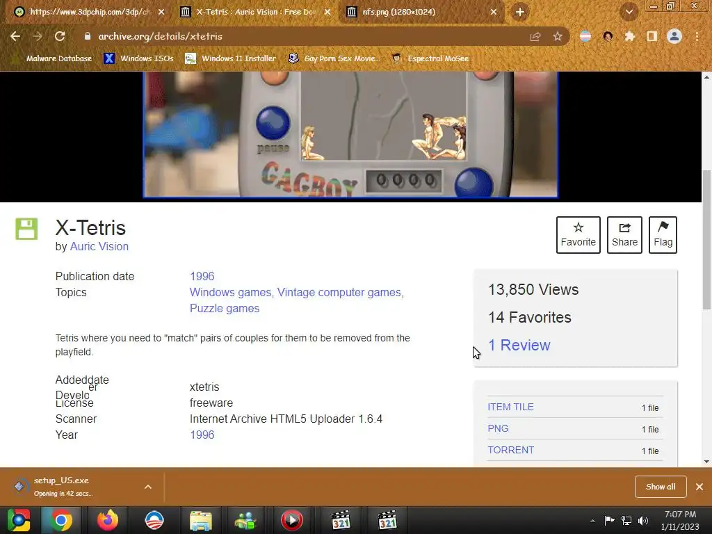This screenshot has width=712, height=534.
Task: Open the Windows games topic link
Action: coord(230,293)
